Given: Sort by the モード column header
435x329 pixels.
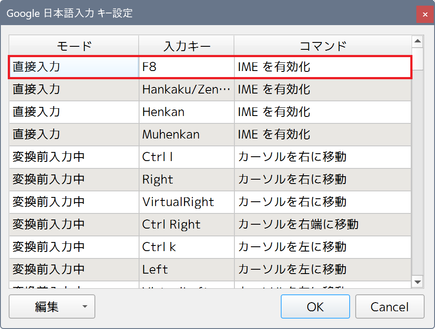Looking at the screenshot, I should (74, 46).
